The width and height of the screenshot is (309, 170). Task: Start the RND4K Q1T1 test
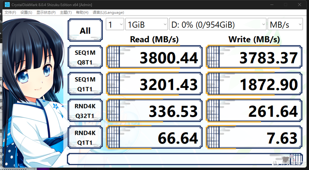click(x=85, y=137)
